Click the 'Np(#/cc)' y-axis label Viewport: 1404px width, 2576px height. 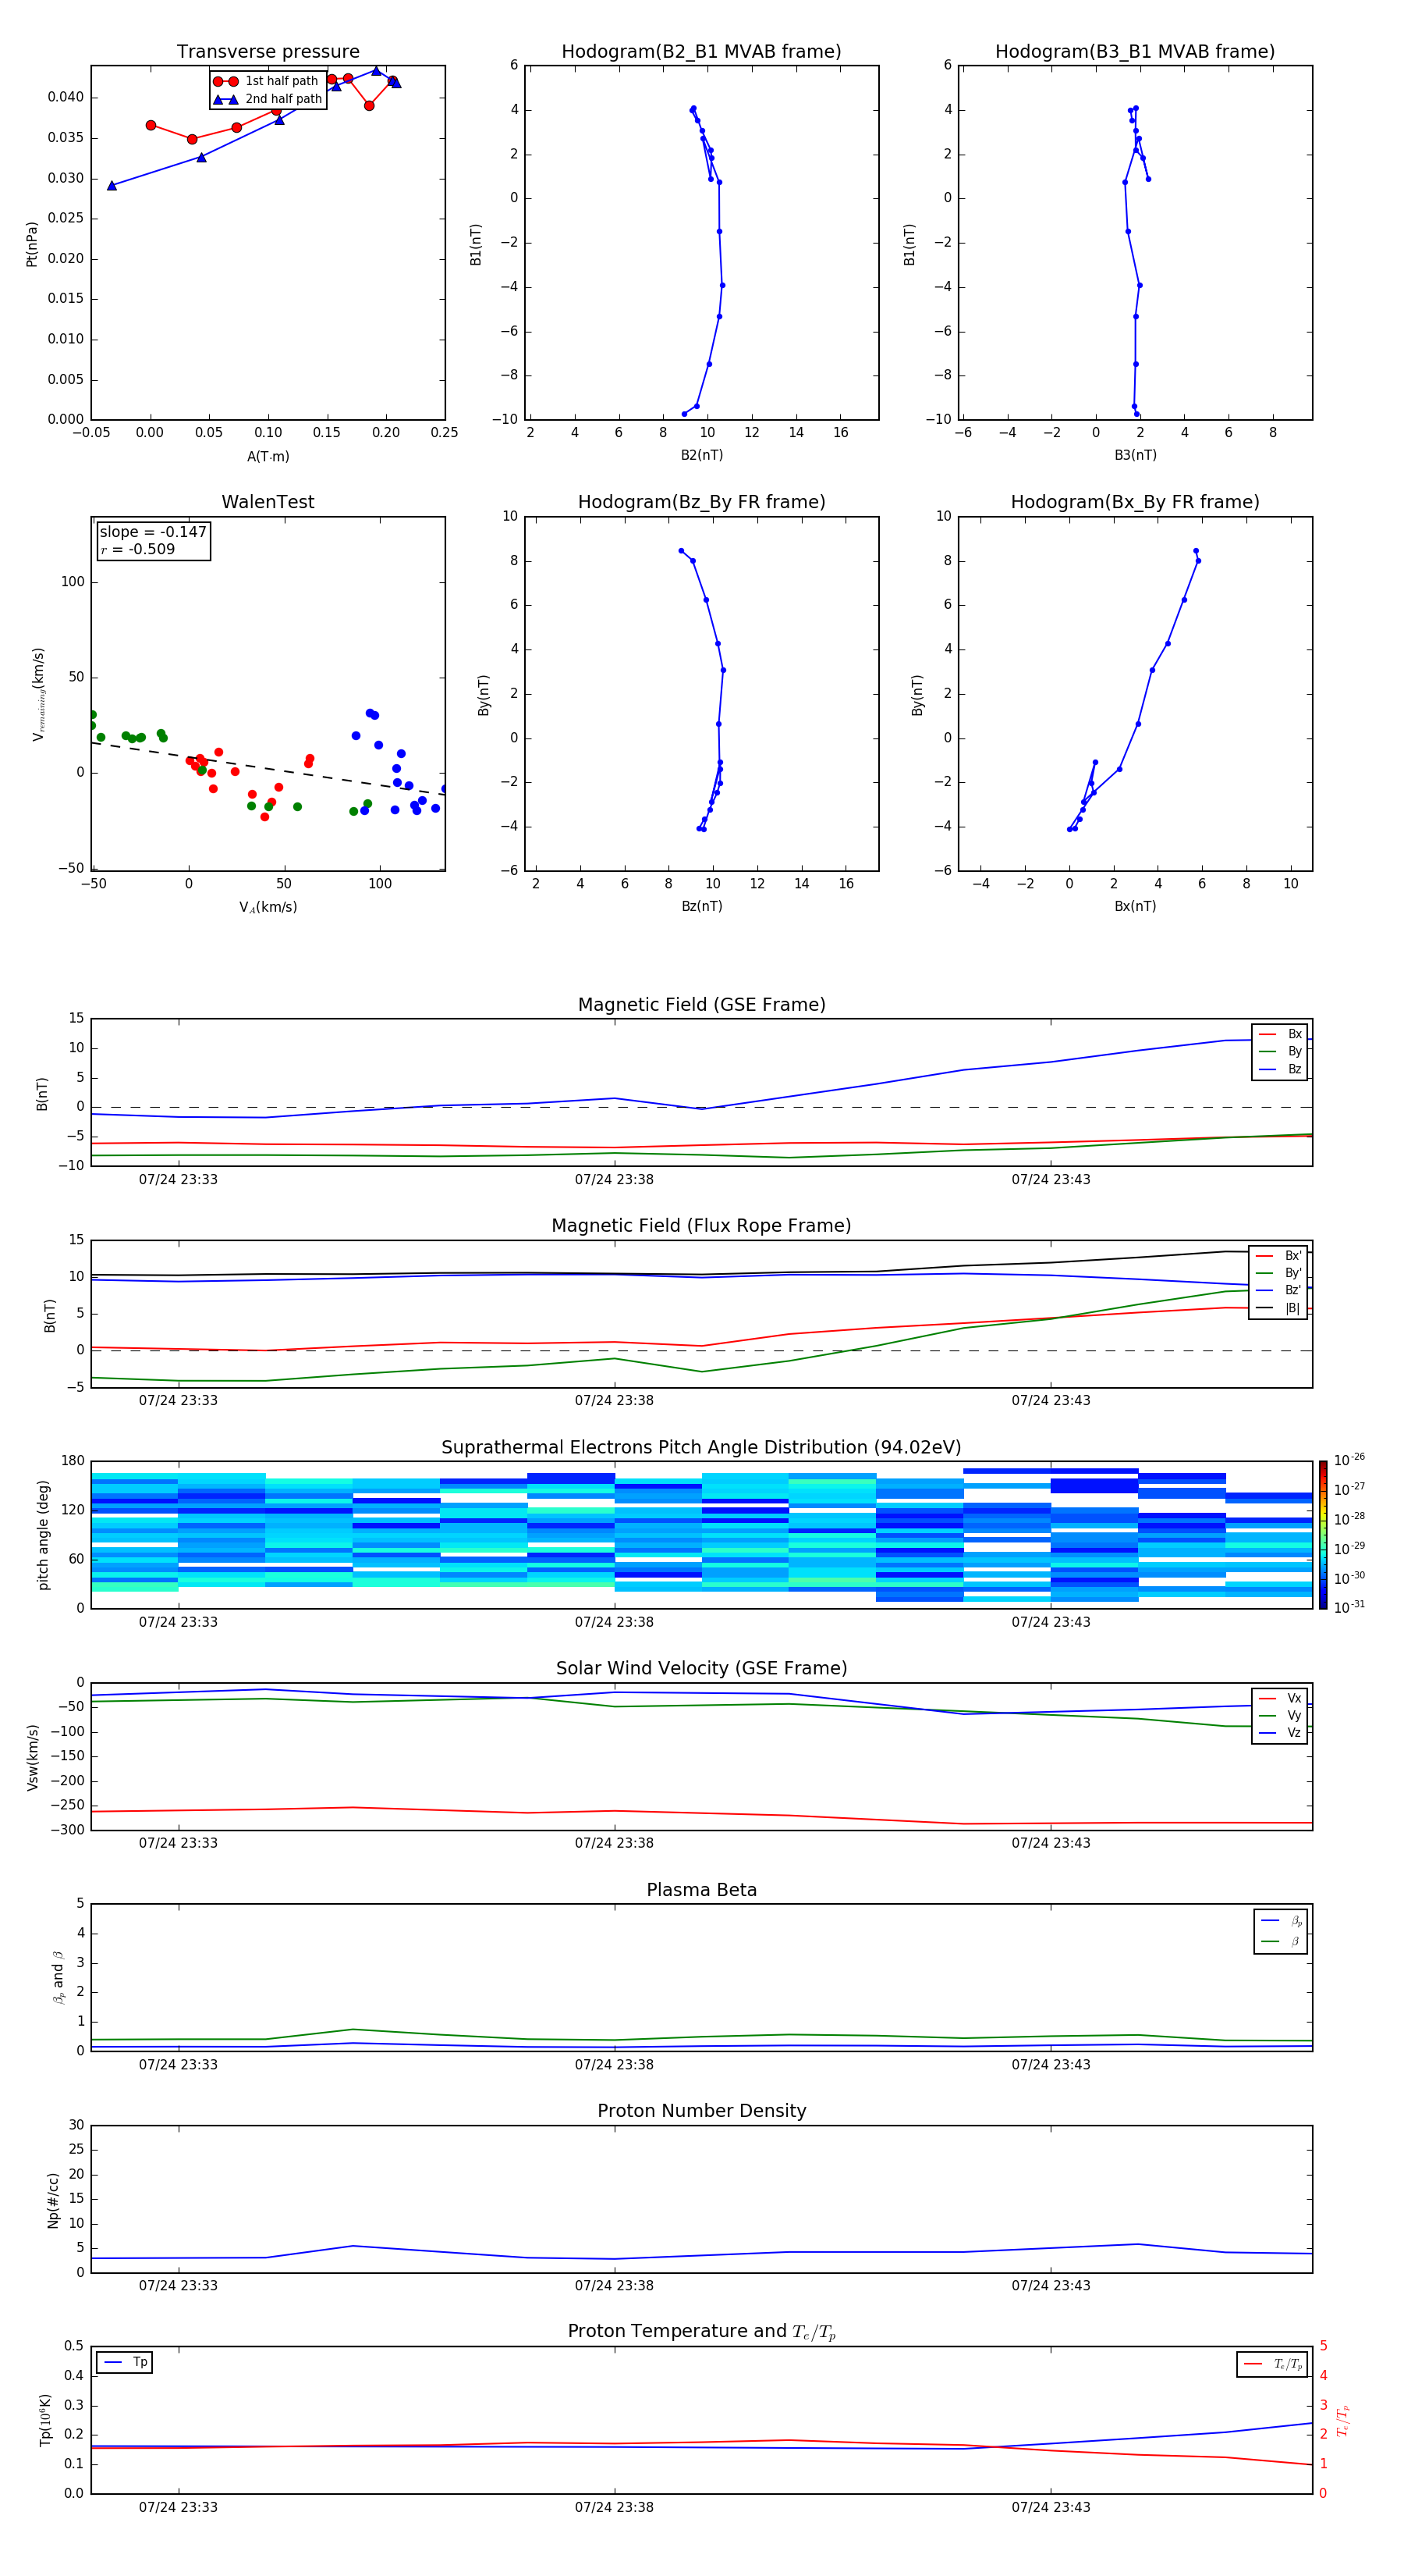(x=53, y=2201)
